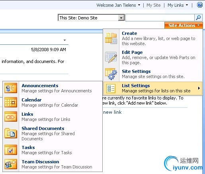Click the search magnifier button

[x=198, y=17]
